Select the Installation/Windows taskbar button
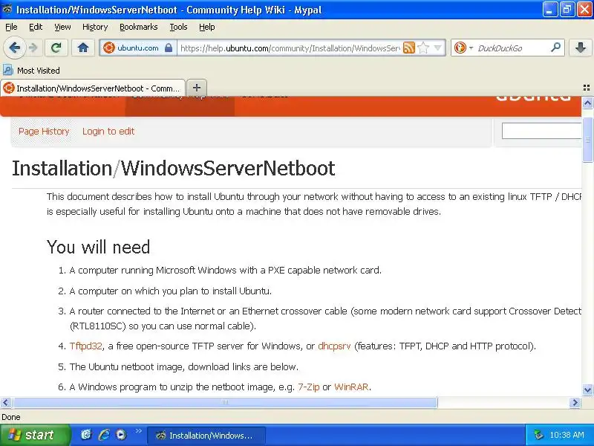Viewport: 594px width, 446px height. 206,436
